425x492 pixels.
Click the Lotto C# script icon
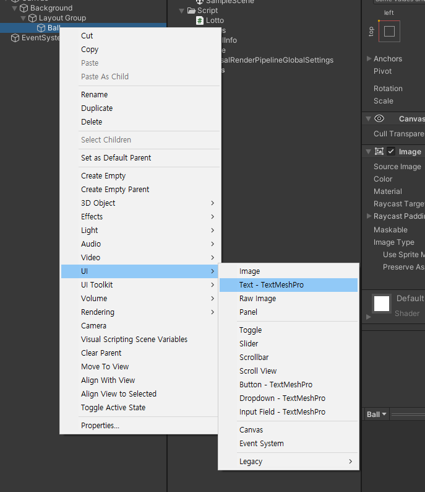coord(199,20)
